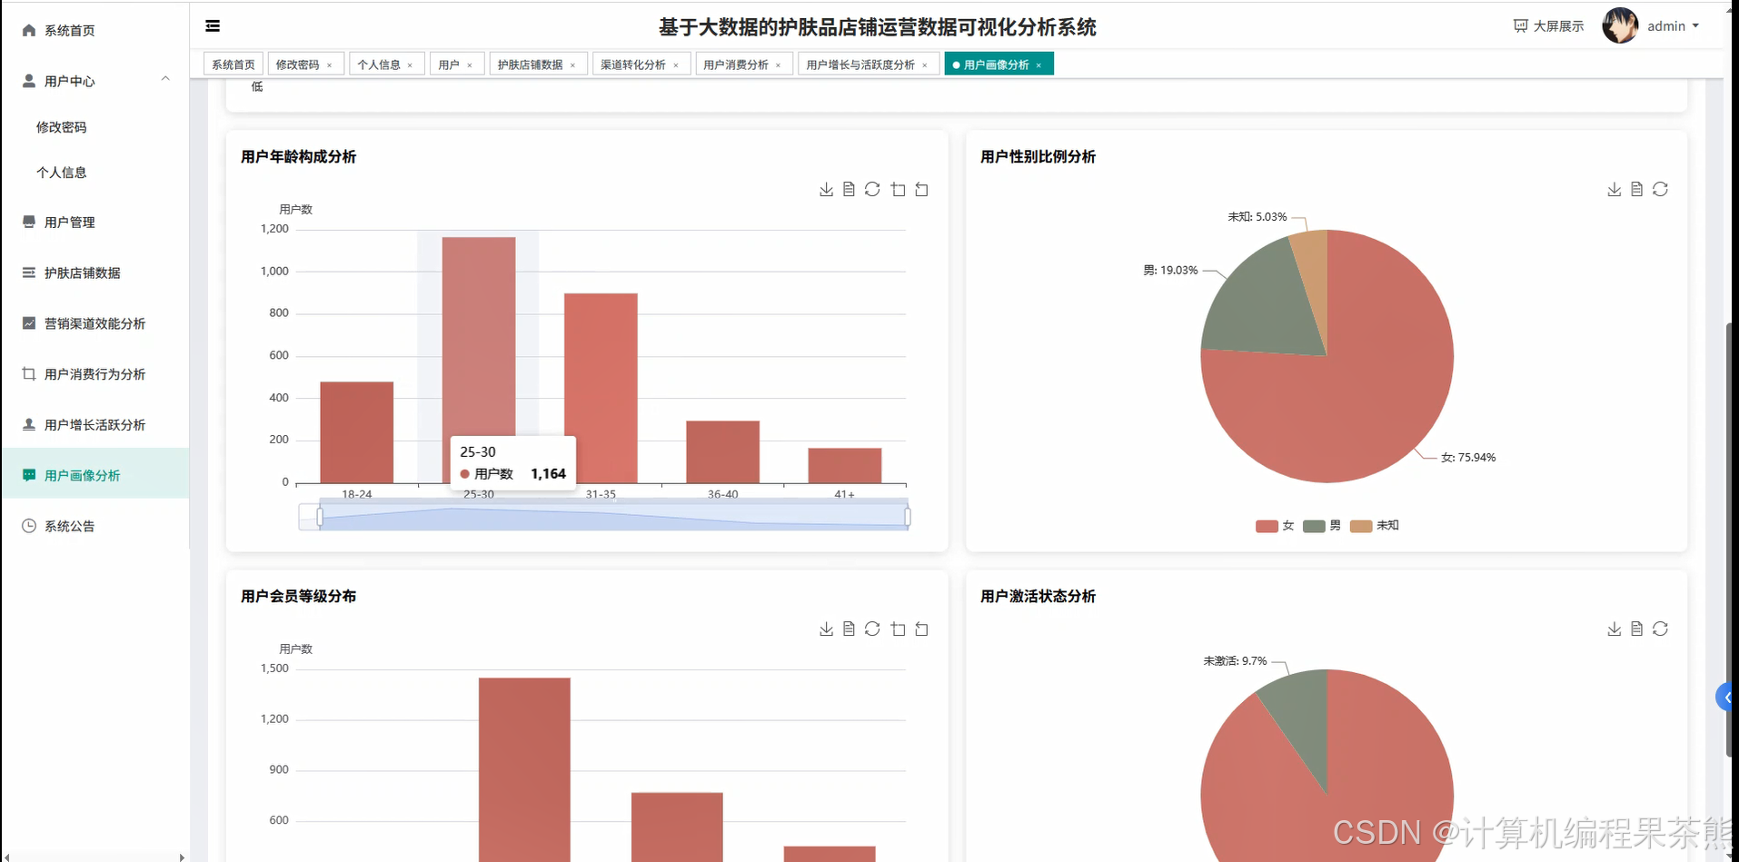Close the 渠道转化分析 tab
The width and height of the screenshot is (1739, 862).
(x=676, y=65)
